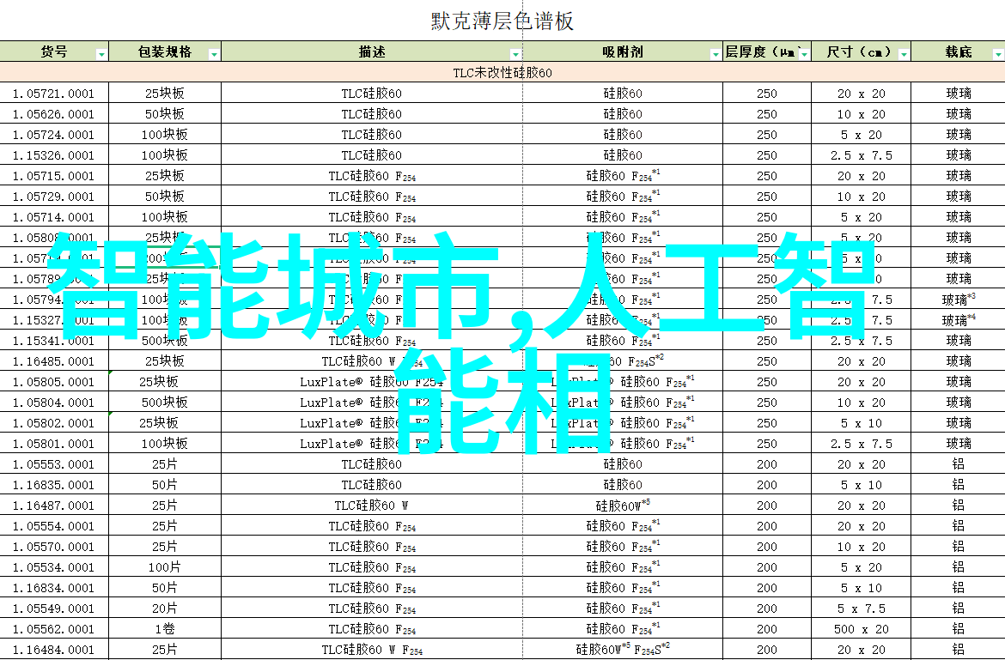
Task: Open the 吸附剂 column filter dropdown
Action: (715, 54)
